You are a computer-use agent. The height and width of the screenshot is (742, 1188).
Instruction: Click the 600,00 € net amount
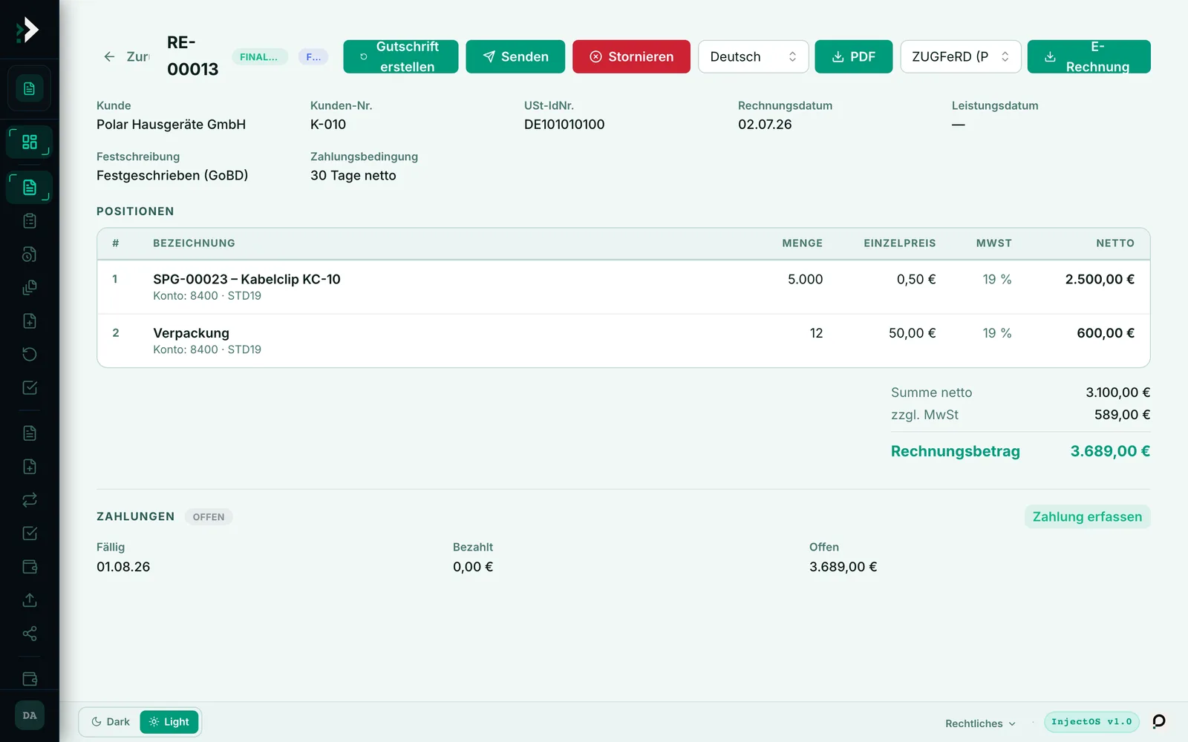1106,333
